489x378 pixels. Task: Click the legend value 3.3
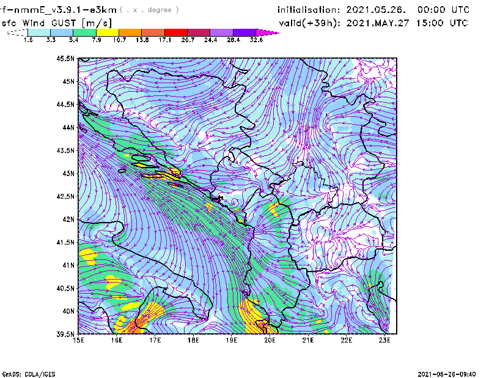coord(51,40)
